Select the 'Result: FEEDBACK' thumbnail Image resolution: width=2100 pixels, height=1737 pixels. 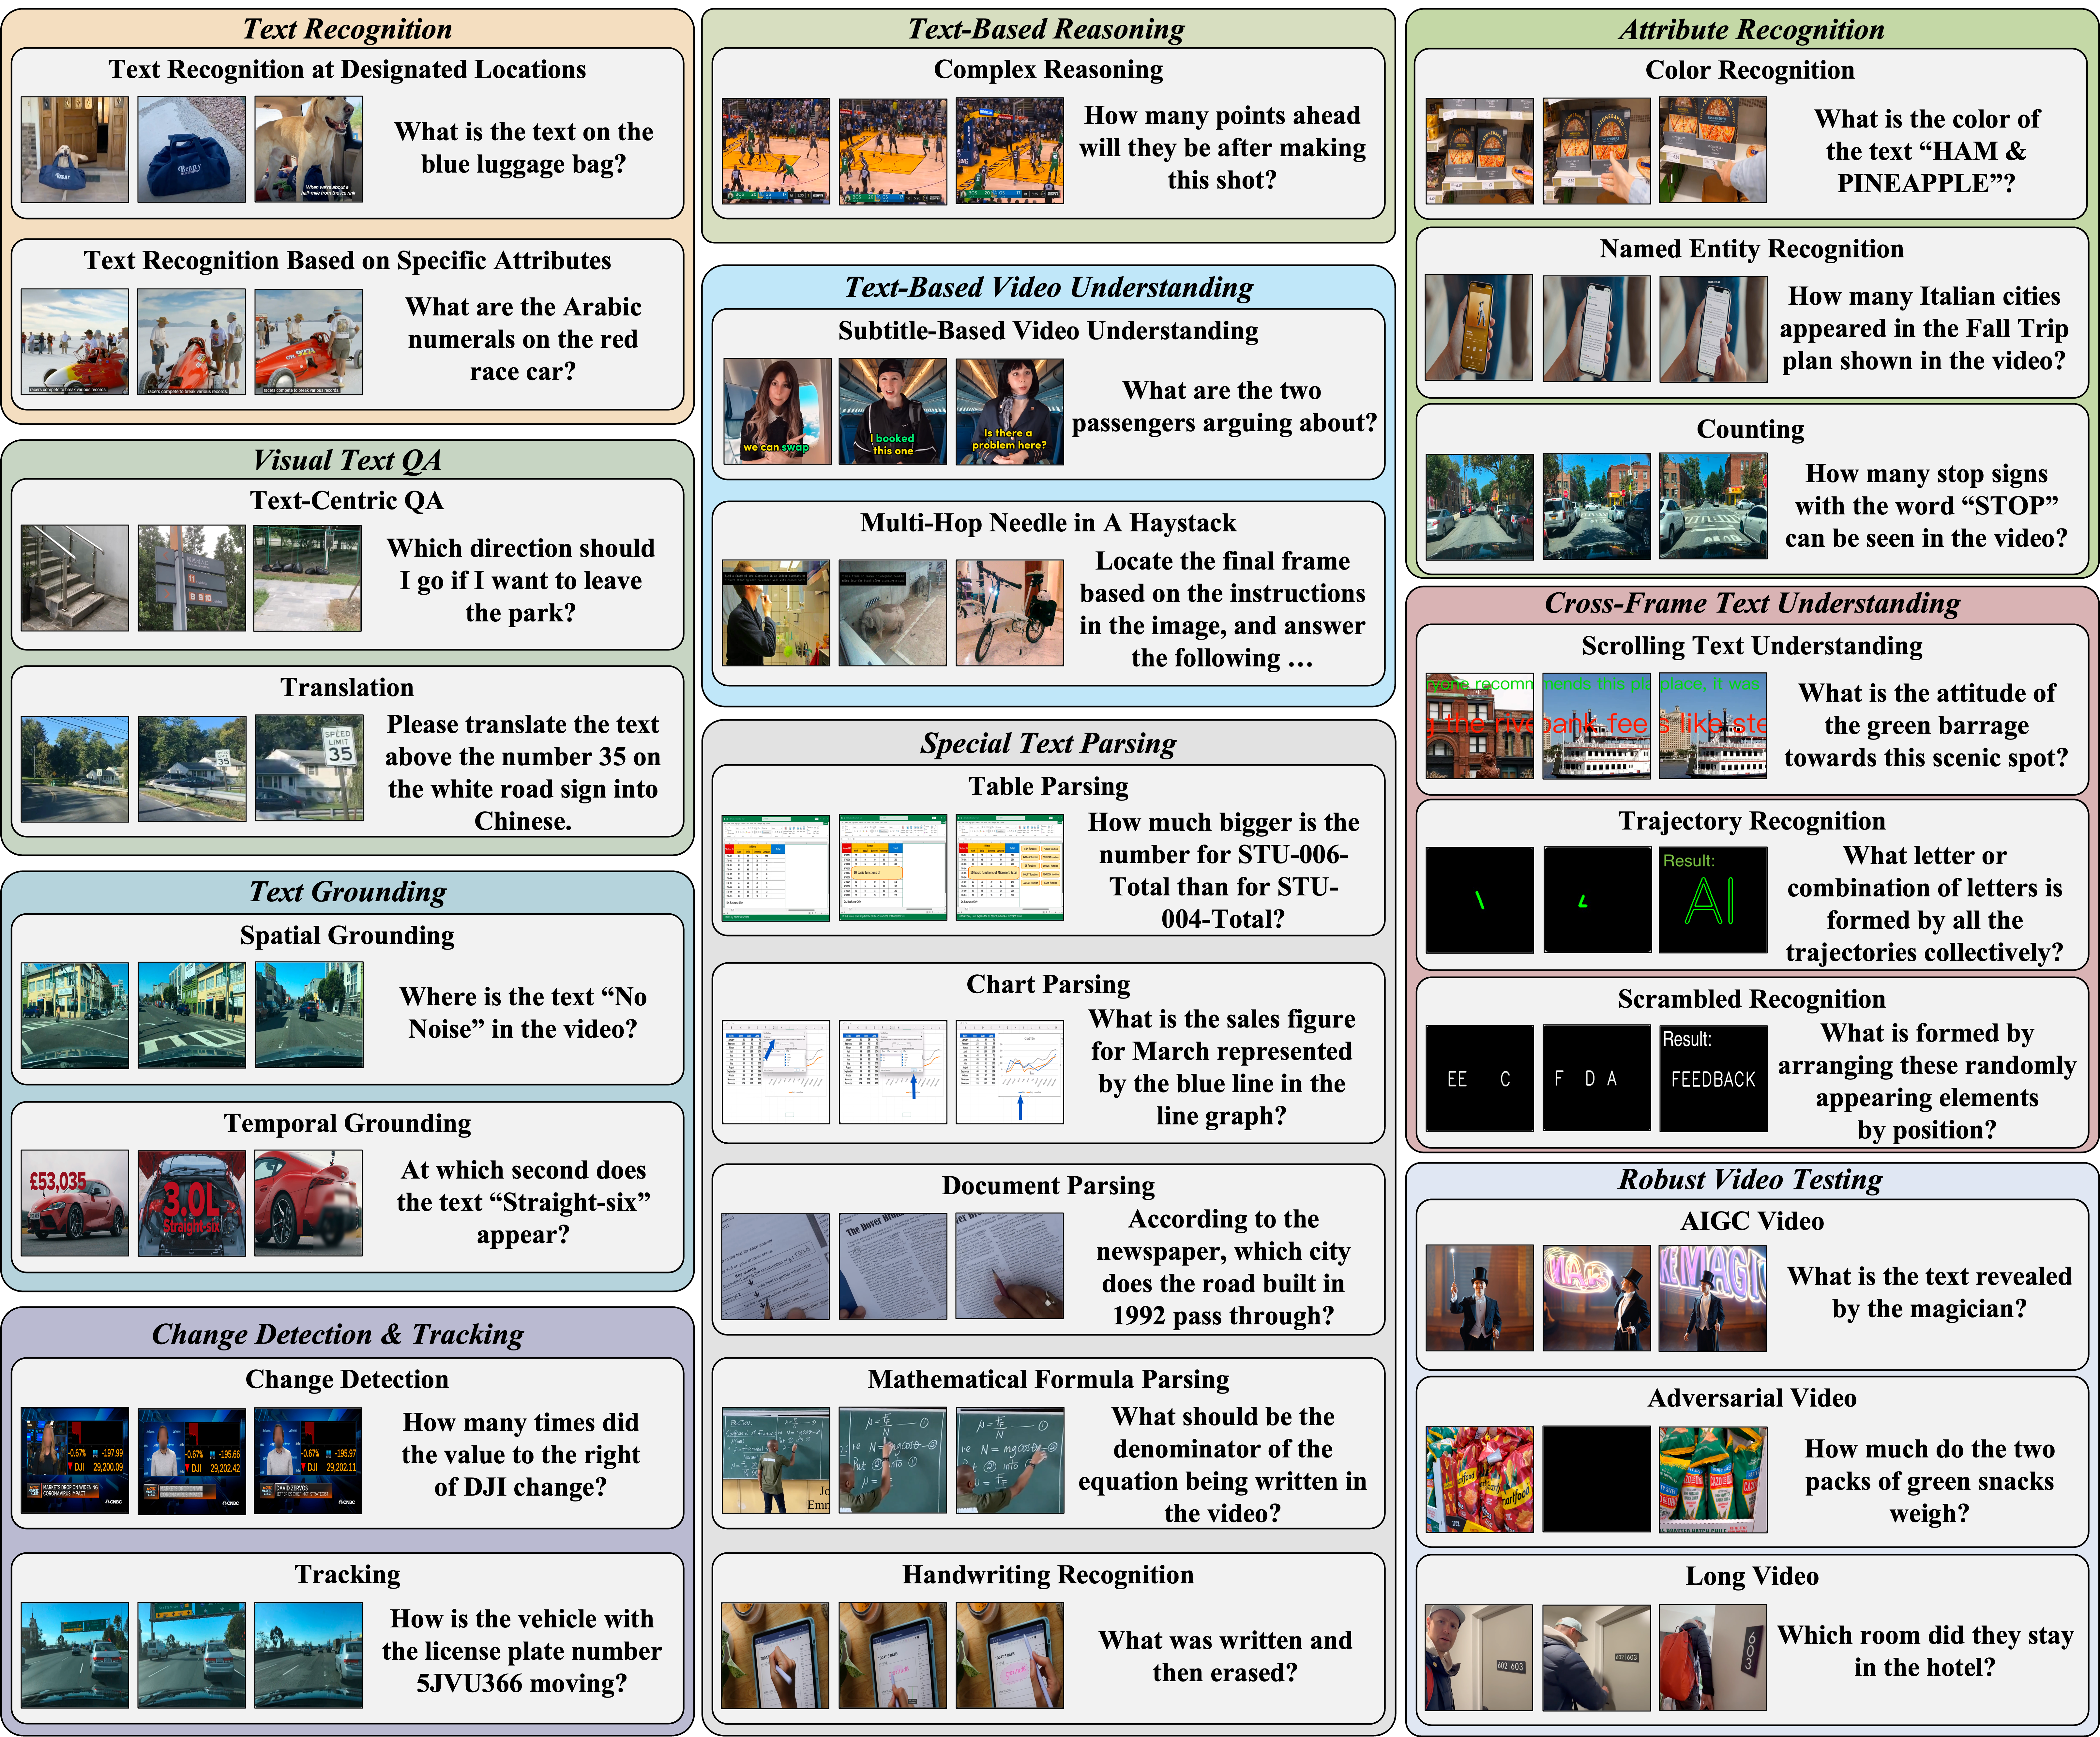click(1713, 1078)
